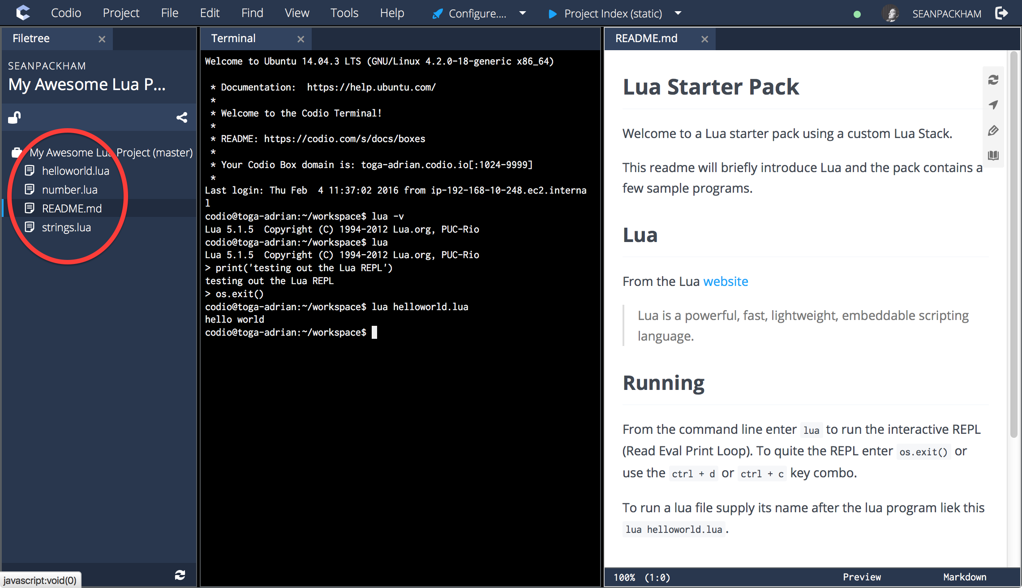Switch preview to Markdown source mode

pos(964,577)
